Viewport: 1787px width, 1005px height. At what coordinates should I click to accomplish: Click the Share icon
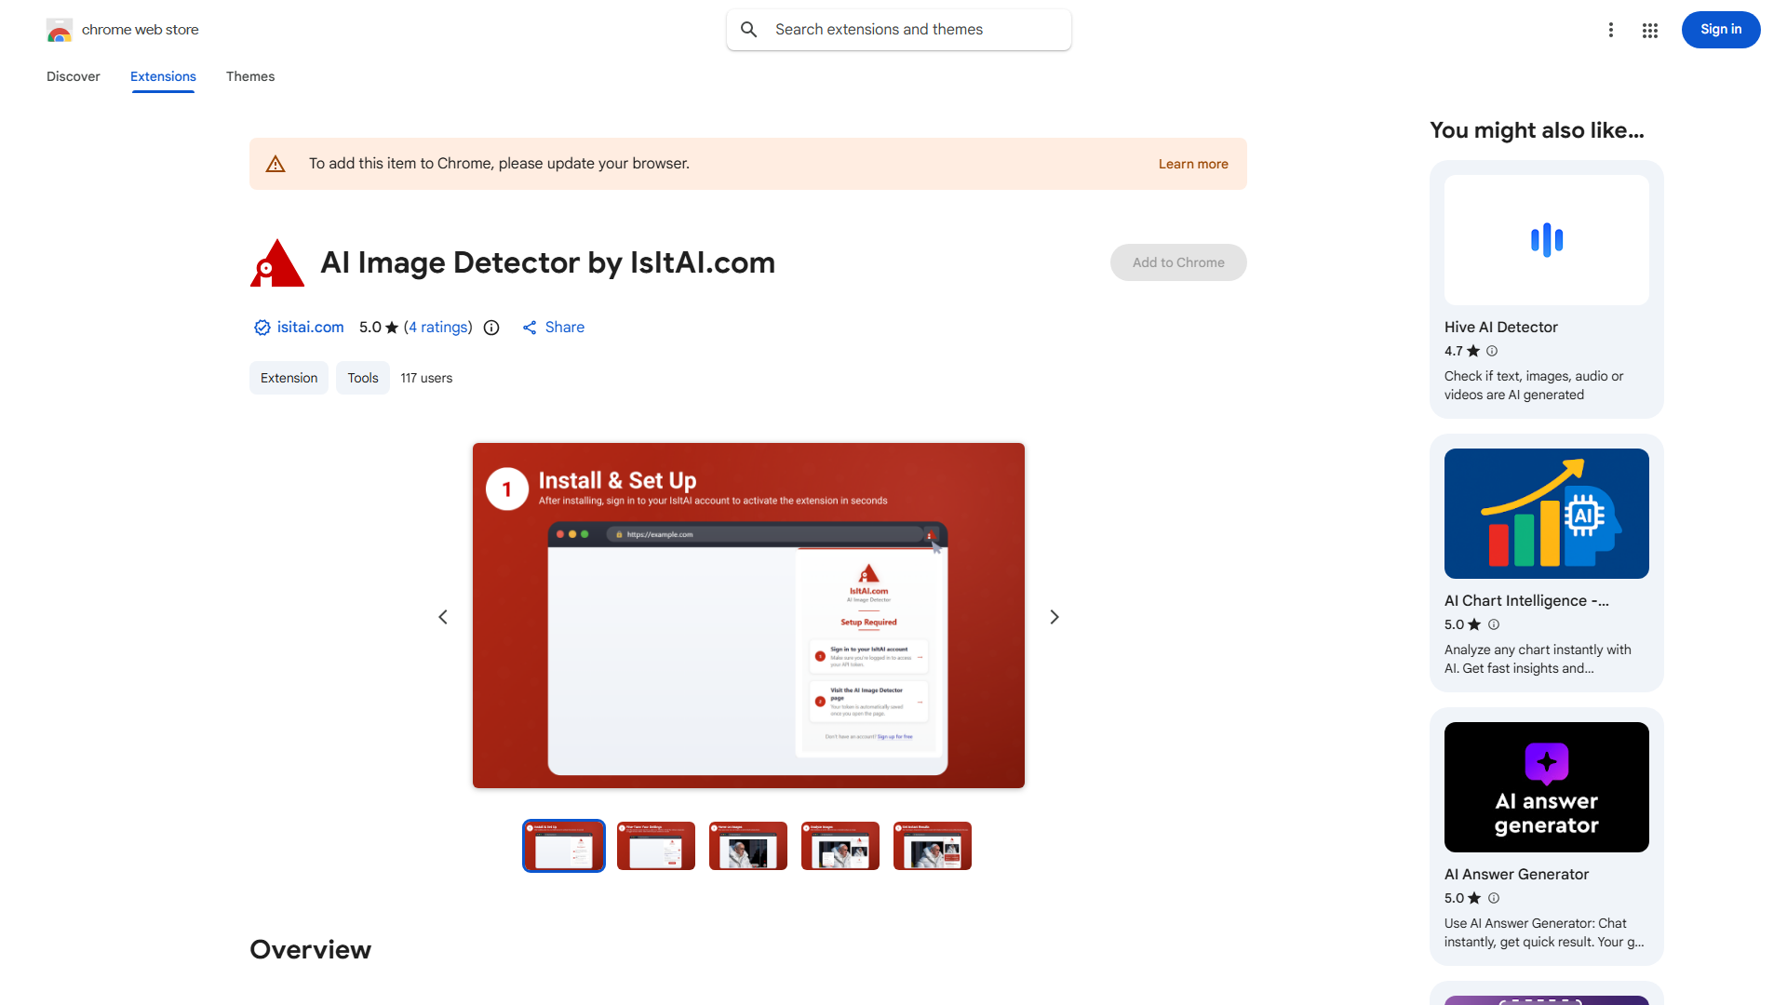tap(530, 328)
